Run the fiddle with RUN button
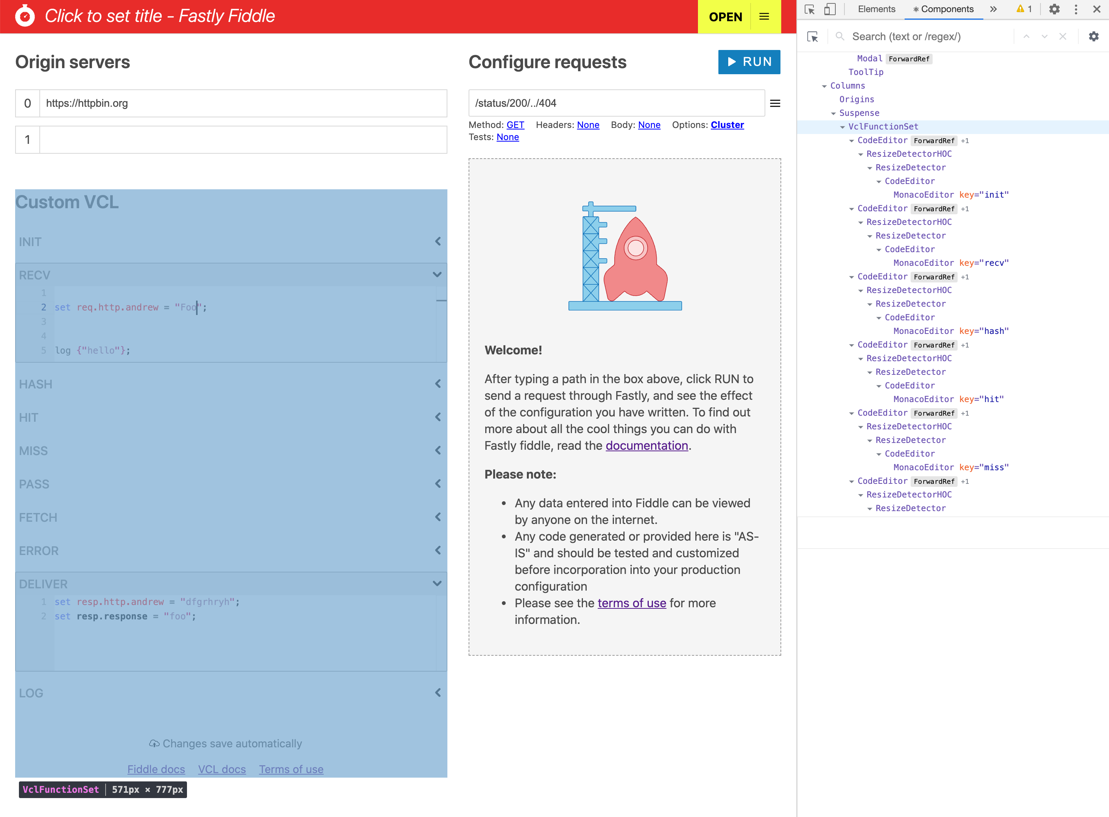This screenshot has width=1109, height=817. pos(749,62)
